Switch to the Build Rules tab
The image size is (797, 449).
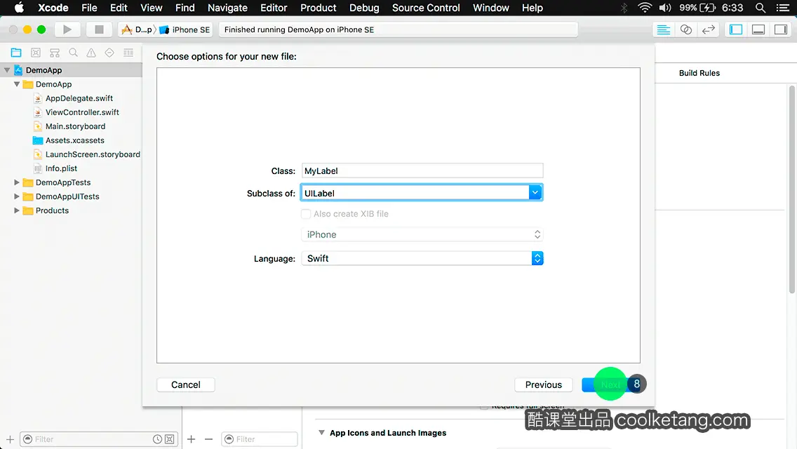click(699, 73)
